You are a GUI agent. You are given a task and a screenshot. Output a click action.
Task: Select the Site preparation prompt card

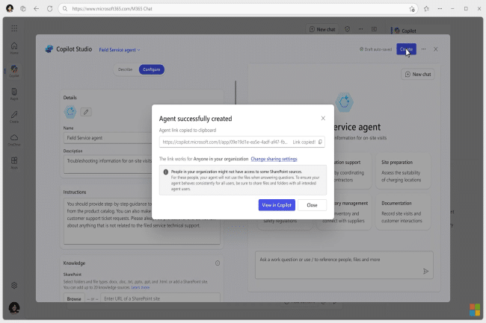tap(403, 171)
